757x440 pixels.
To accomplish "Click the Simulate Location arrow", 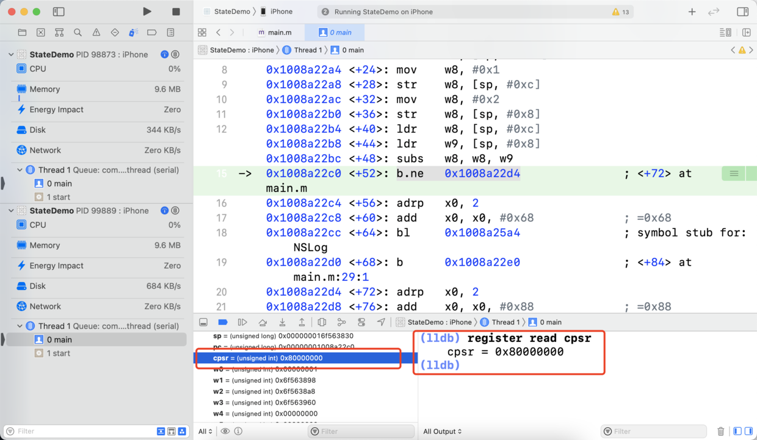I will [x=381, y=322].
